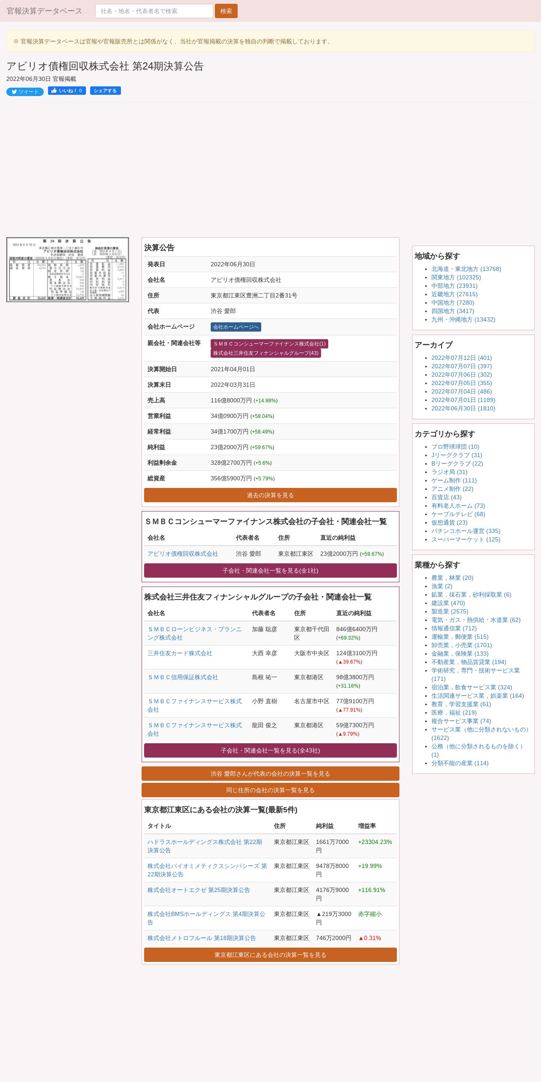The width and height of the screenshot is (541, 1082).
Task: Open archive 2022年07月01日 (1189)
Action: [463, 400]
